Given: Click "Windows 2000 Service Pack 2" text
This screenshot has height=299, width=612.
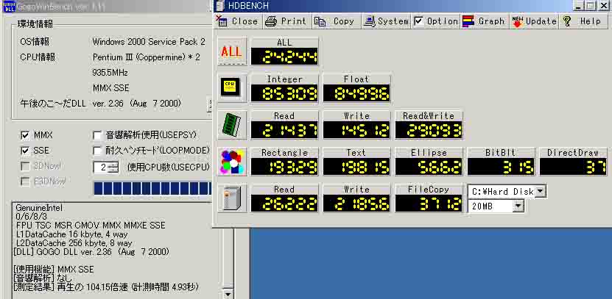Looking at the screenshot, I should click(x=149, y=42).
